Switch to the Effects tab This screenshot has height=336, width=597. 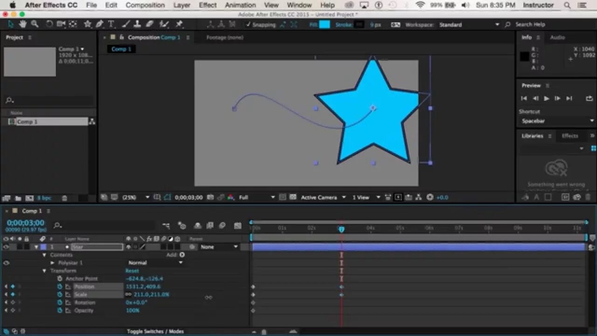[569, 136]
